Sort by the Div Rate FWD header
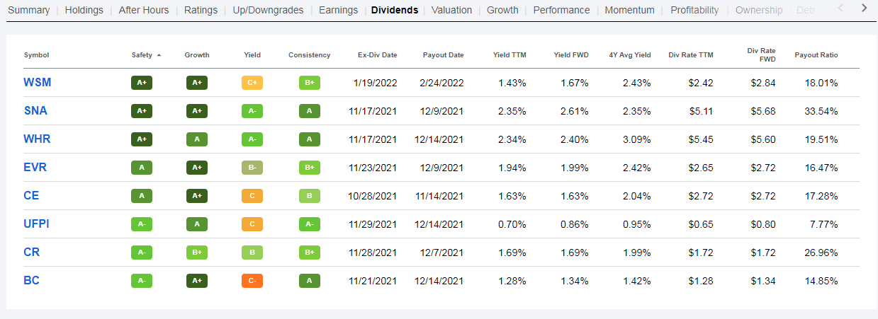This screenshot has width=878, height=319. click(762, 55)
